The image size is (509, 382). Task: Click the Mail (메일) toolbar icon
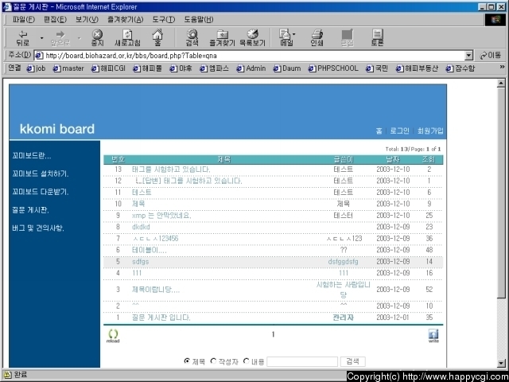(286, 38)
